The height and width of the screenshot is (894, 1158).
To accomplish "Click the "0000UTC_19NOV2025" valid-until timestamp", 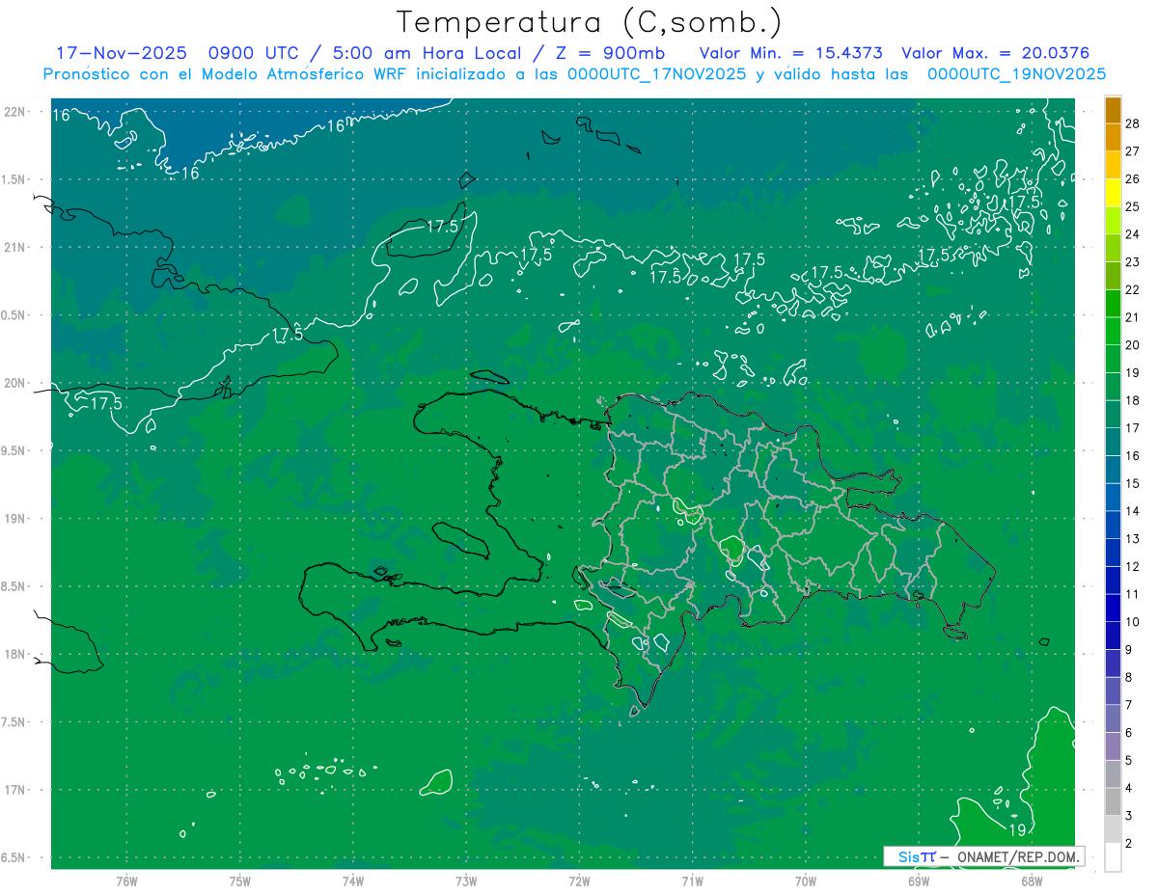I will [1016, 73].
